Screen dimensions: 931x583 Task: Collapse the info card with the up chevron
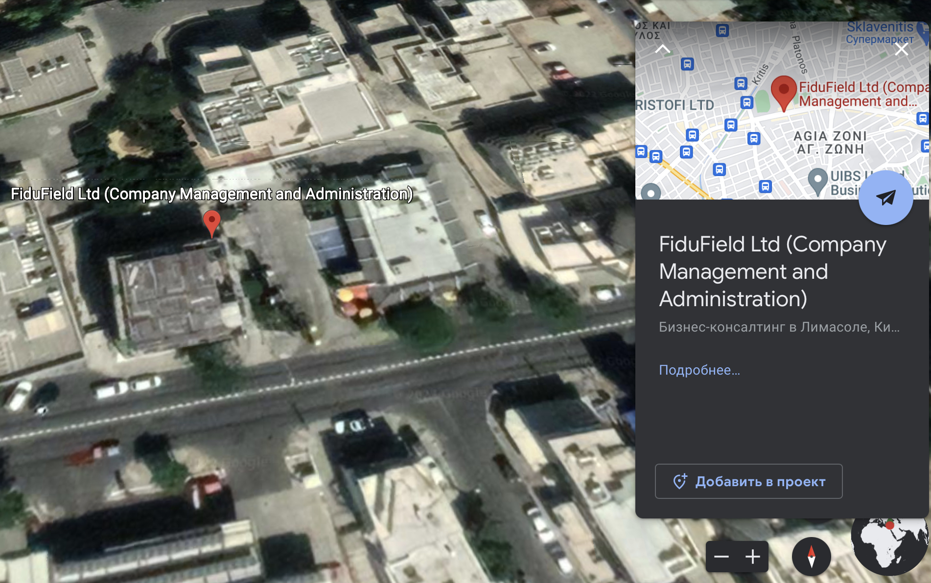663,49
